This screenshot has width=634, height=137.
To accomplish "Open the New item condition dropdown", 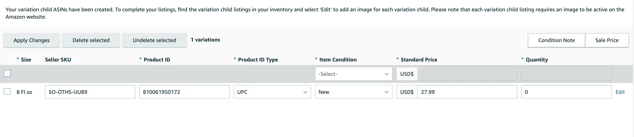I will click(x=354, y=92).
